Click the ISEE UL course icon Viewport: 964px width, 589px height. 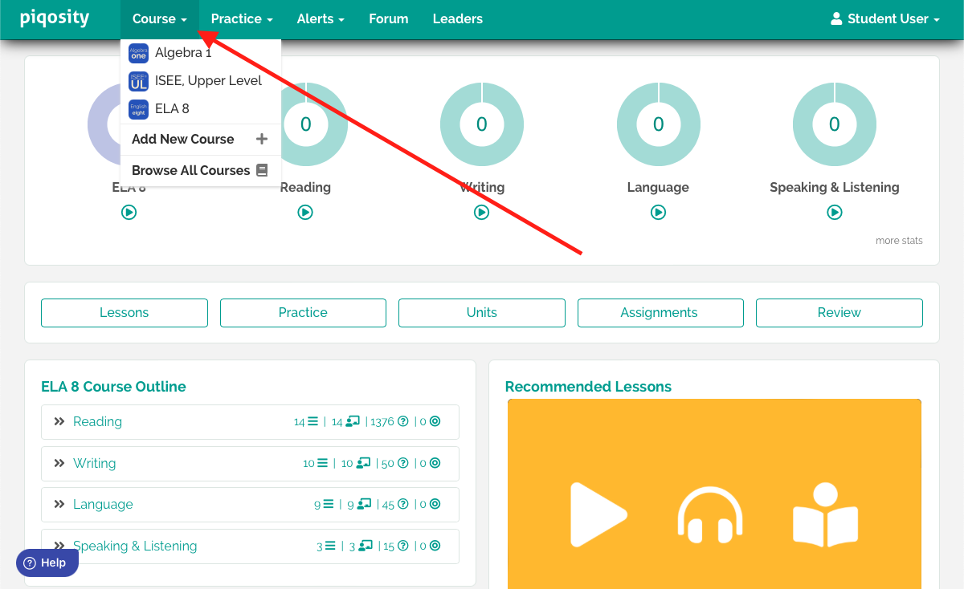pyautogui.click(x=139, y=80)
